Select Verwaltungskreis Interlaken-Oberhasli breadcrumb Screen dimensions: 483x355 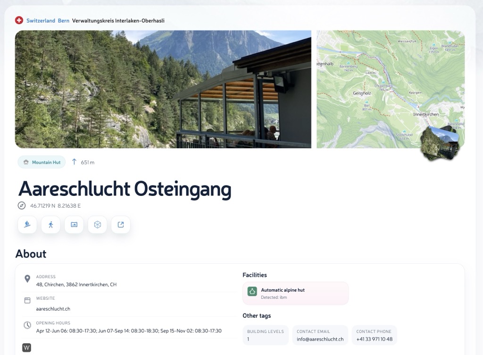[x=118, y=21]
